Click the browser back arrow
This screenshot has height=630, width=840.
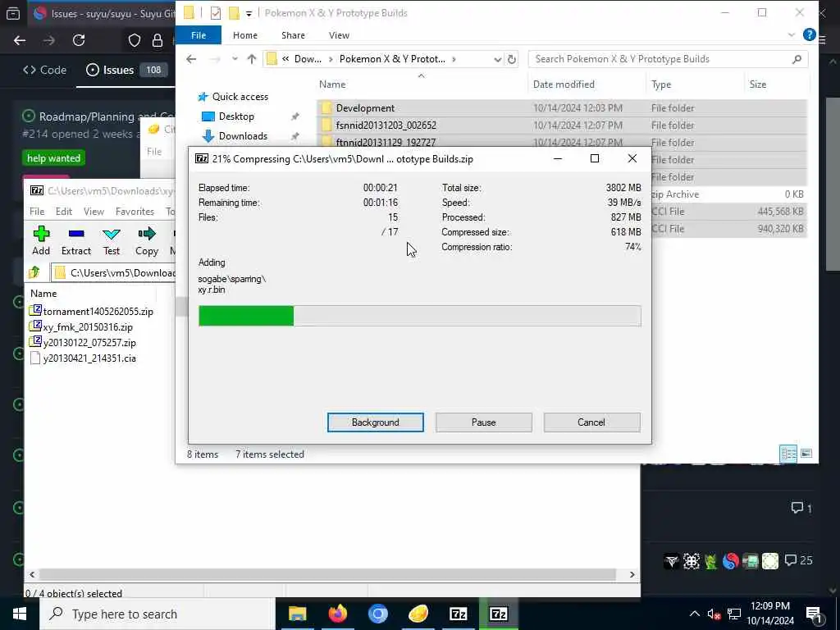coord(20,40)
